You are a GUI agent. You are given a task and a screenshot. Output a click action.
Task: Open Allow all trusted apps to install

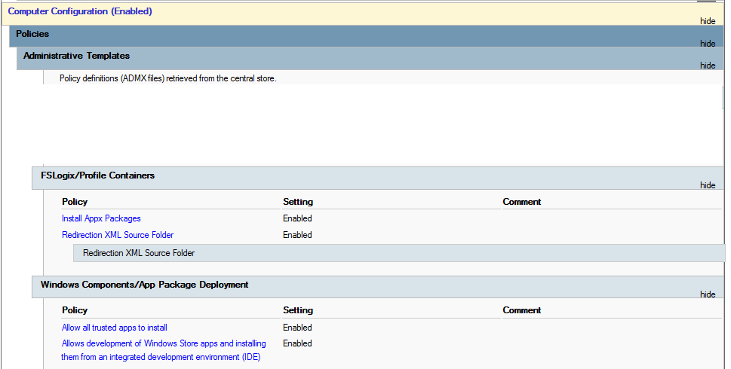pyautogui.click(x=114, y=328)
